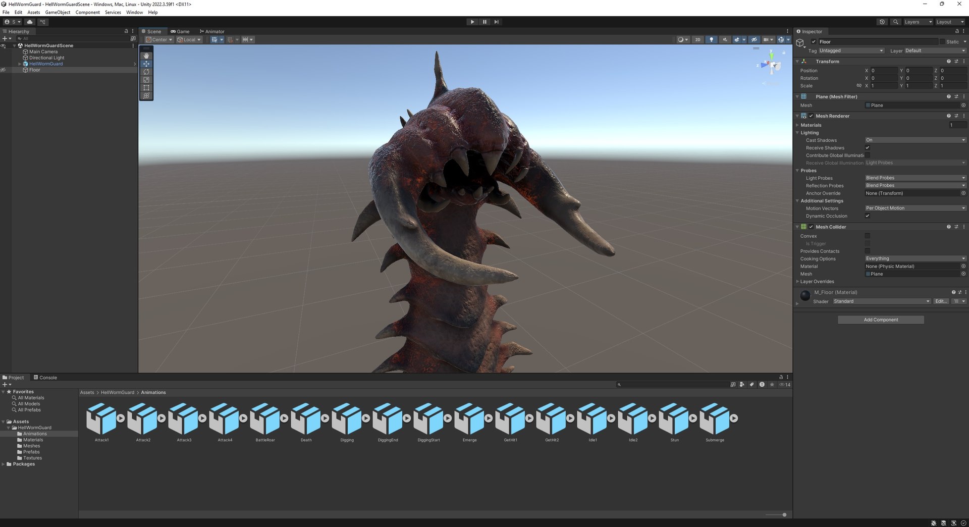Open the Layer Default dropdown
Screen dimensions: 969x527
935,50
